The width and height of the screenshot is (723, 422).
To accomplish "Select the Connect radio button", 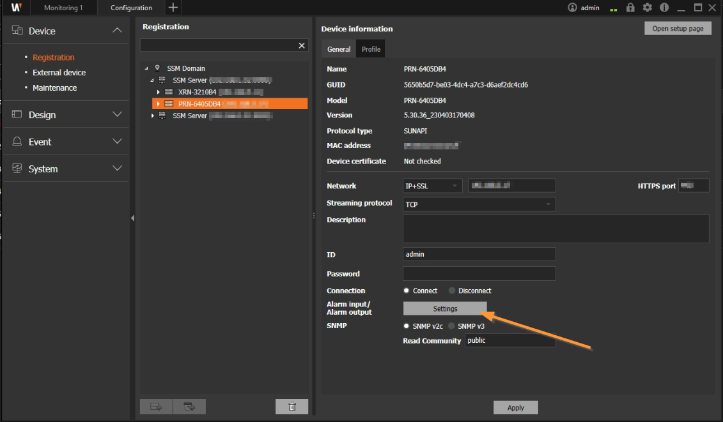I will pos(406,290).
